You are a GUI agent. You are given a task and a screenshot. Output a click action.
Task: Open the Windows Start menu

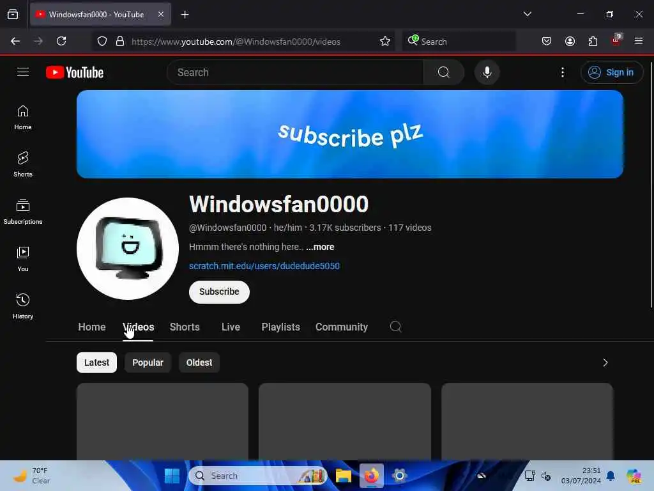click(172, 476)
